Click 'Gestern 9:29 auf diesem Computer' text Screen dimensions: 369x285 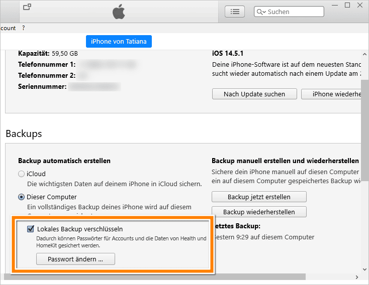click(264, 237)
